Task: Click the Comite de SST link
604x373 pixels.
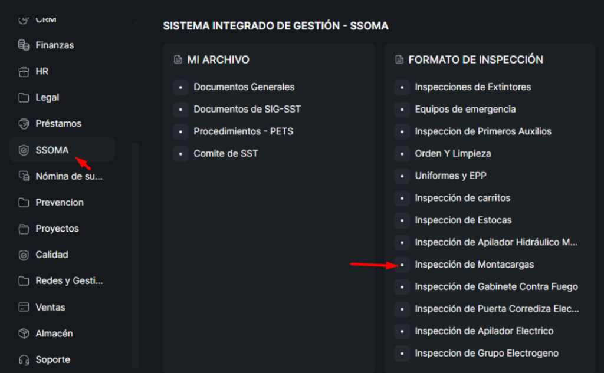Action: (x=225, y=154)
